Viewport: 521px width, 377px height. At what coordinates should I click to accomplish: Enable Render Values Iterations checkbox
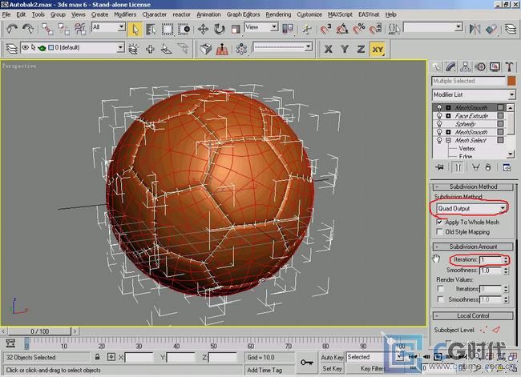point(440,289)
